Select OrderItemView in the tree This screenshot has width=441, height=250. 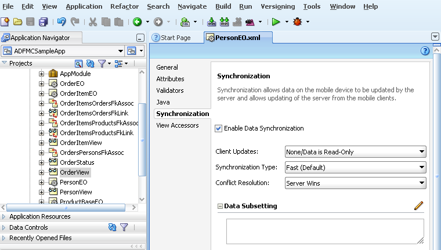[x=81, y=143]
